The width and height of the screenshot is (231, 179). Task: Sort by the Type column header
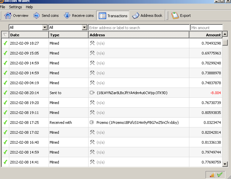click(68, 35)
